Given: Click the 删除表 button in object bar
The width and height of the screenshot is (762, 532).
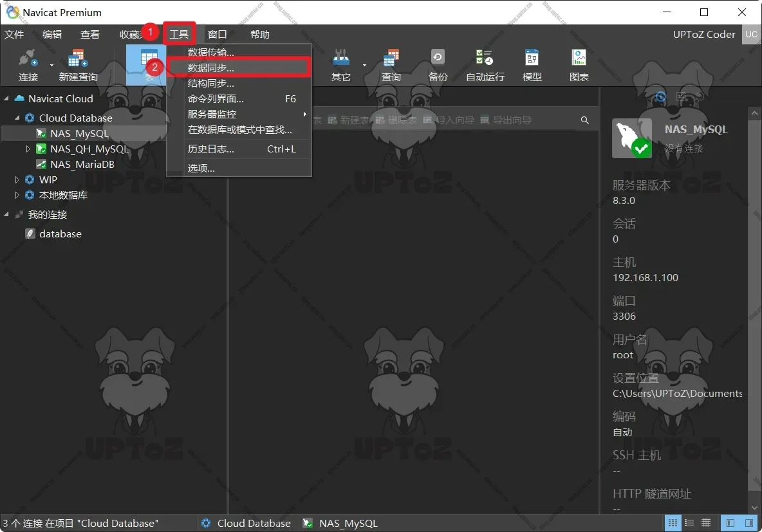Looking at the screenshot, I should pyautogui.click(x=396, y=120).
